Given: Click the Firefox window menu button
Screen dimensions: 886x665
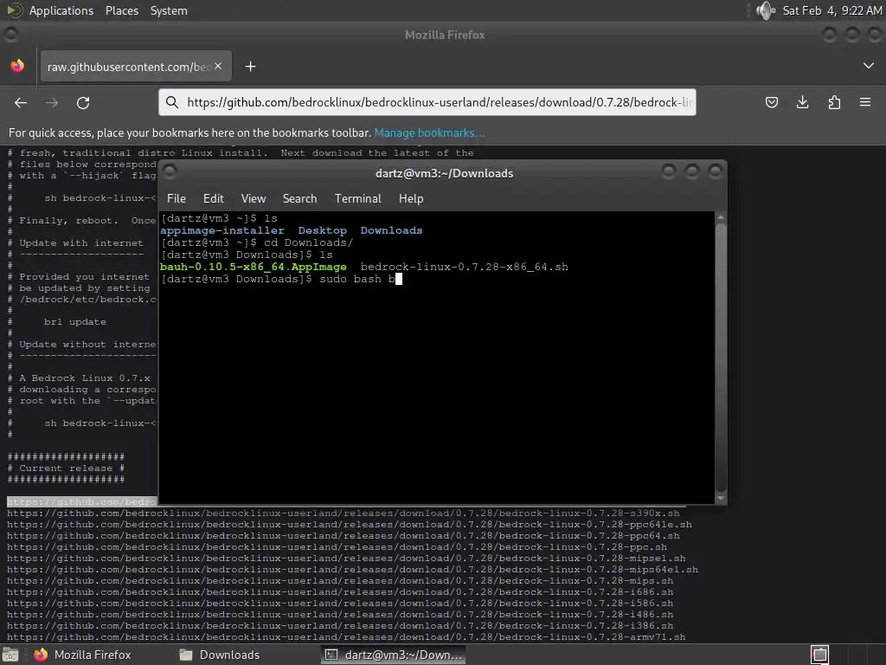Looking at the screenshot, I should click(x=10, y=35).
